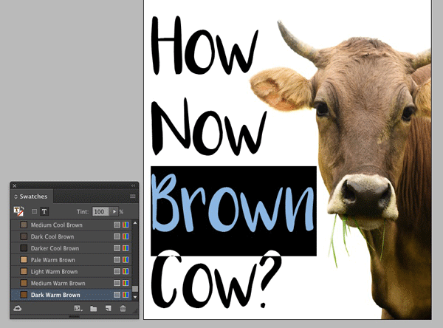This screenshot has width=443, height=328.
Task: Click the Dark Warm Brown CMYK mode icon
Action: point(125,295)
